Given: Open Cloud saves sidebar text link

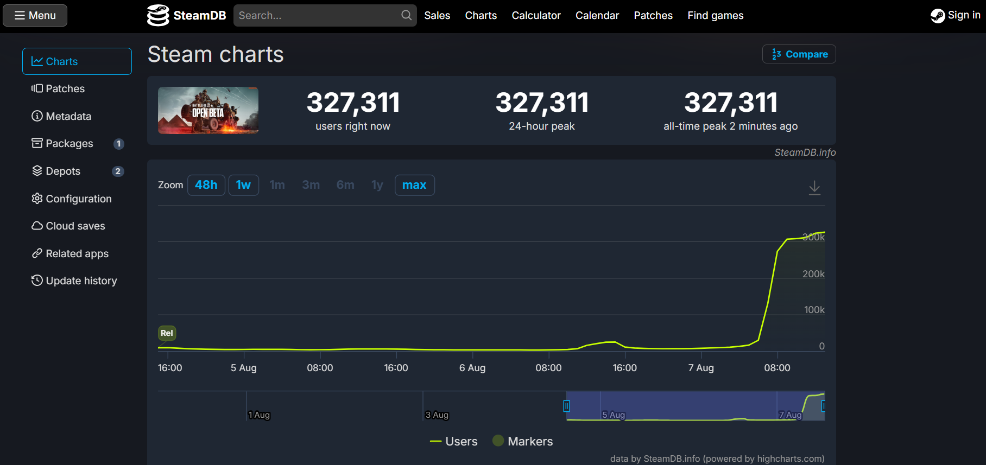Looking at the screenshot, I should click(x=75, y=226).
